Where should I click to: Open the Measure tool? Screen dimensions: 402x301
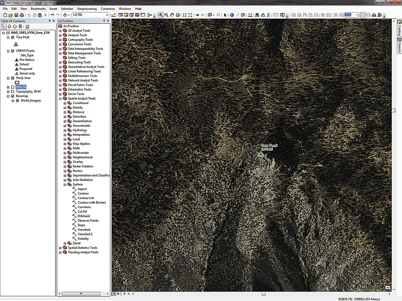point(250,15)
